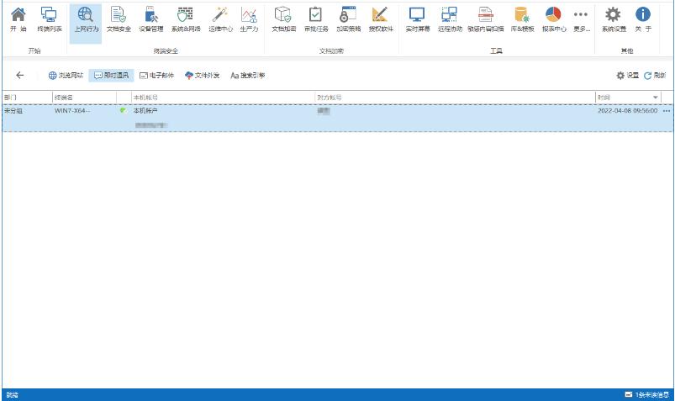This screenshot has height=401, width=675.
Task: Open the 生产力 productivity chart
Action: point(249,19)
